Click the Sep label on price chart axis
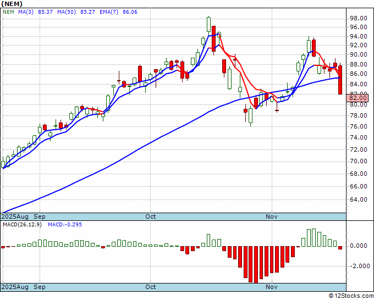This screenshot has height=300, width=374. [x=40, y=216]
